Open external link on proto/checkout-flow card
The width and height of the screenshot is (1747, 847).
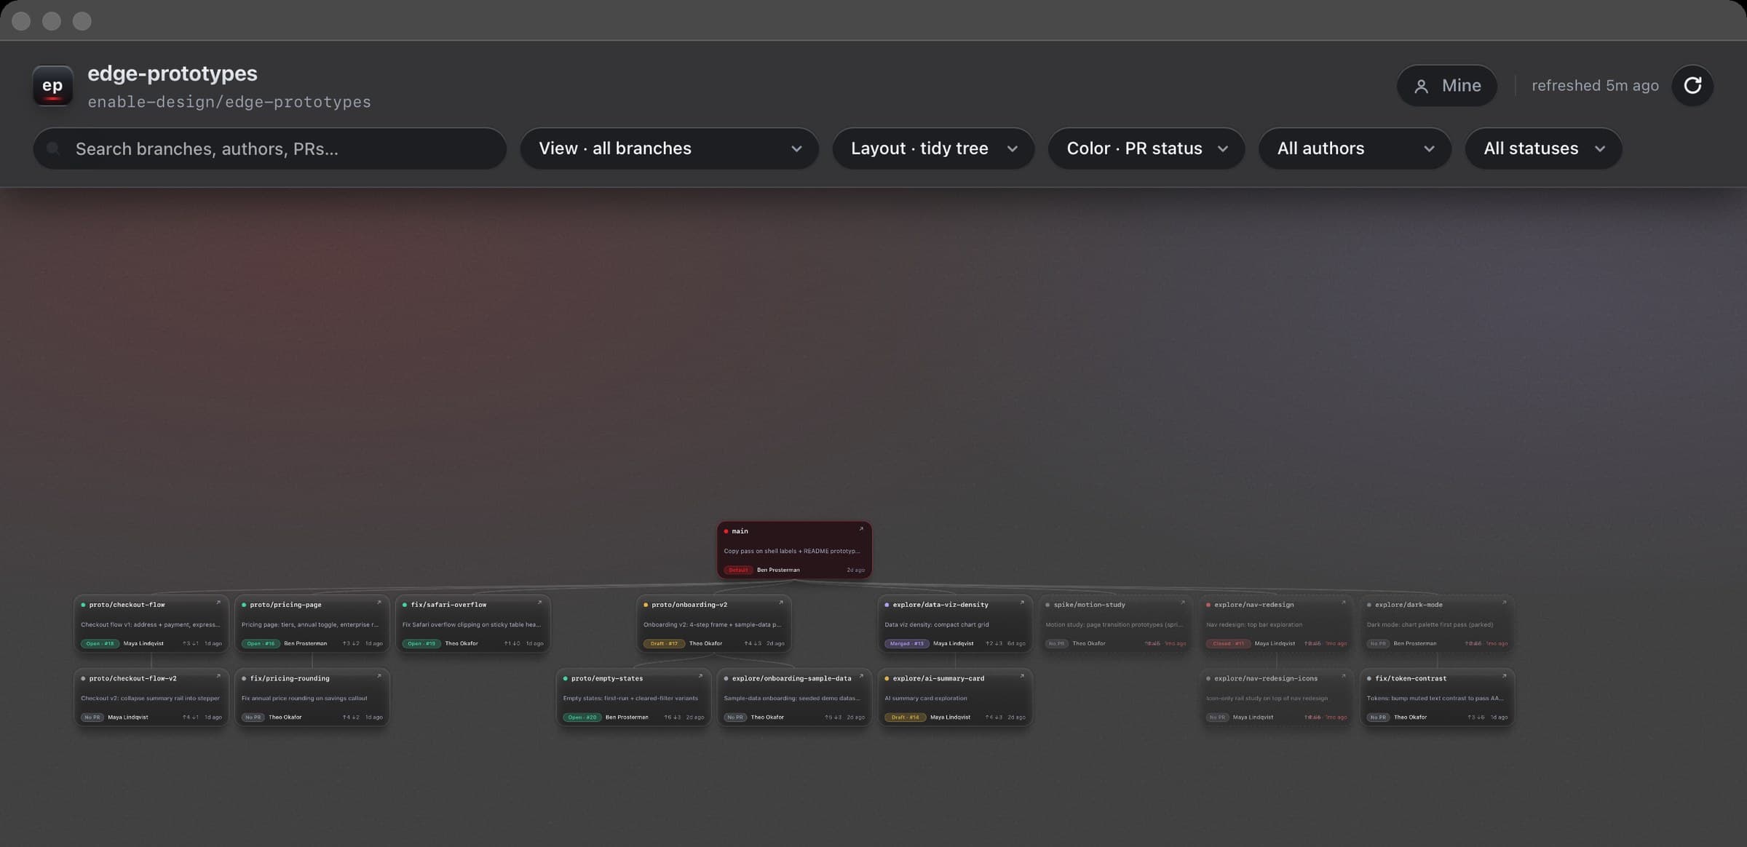coord(218,603)
